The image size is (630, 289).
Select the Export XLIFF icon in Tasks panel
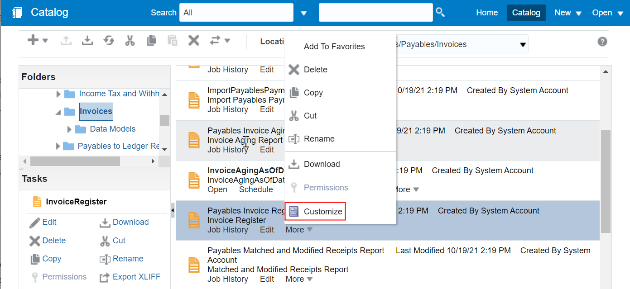click(x=105, y=277)
